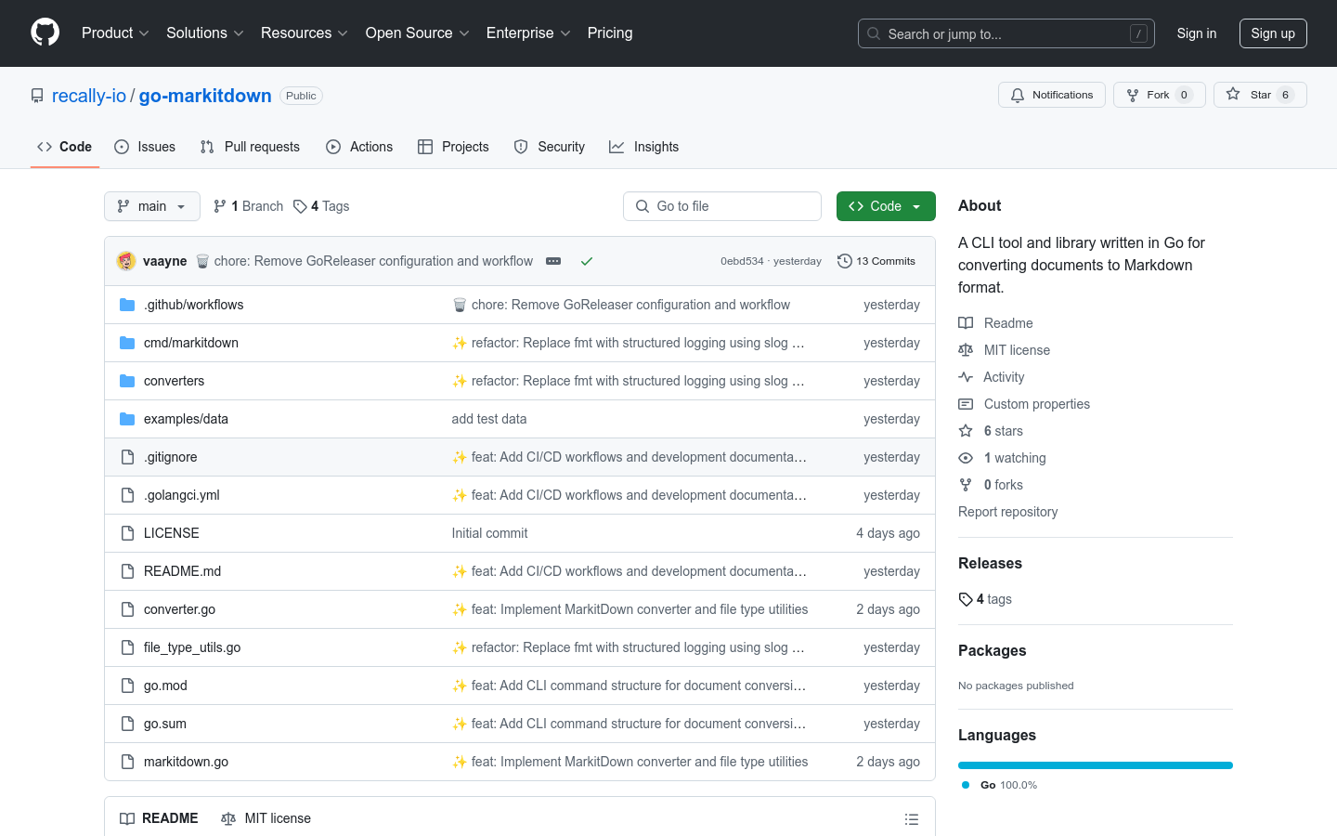1337x836 pixels.
Task: Click the tag icon under Releases
Action: 966,599
